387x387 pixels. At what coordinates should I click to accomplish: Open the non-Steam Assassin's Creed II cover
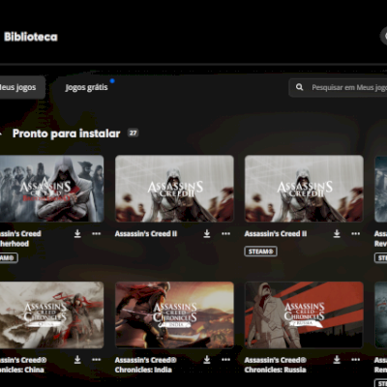click(174, 189)
